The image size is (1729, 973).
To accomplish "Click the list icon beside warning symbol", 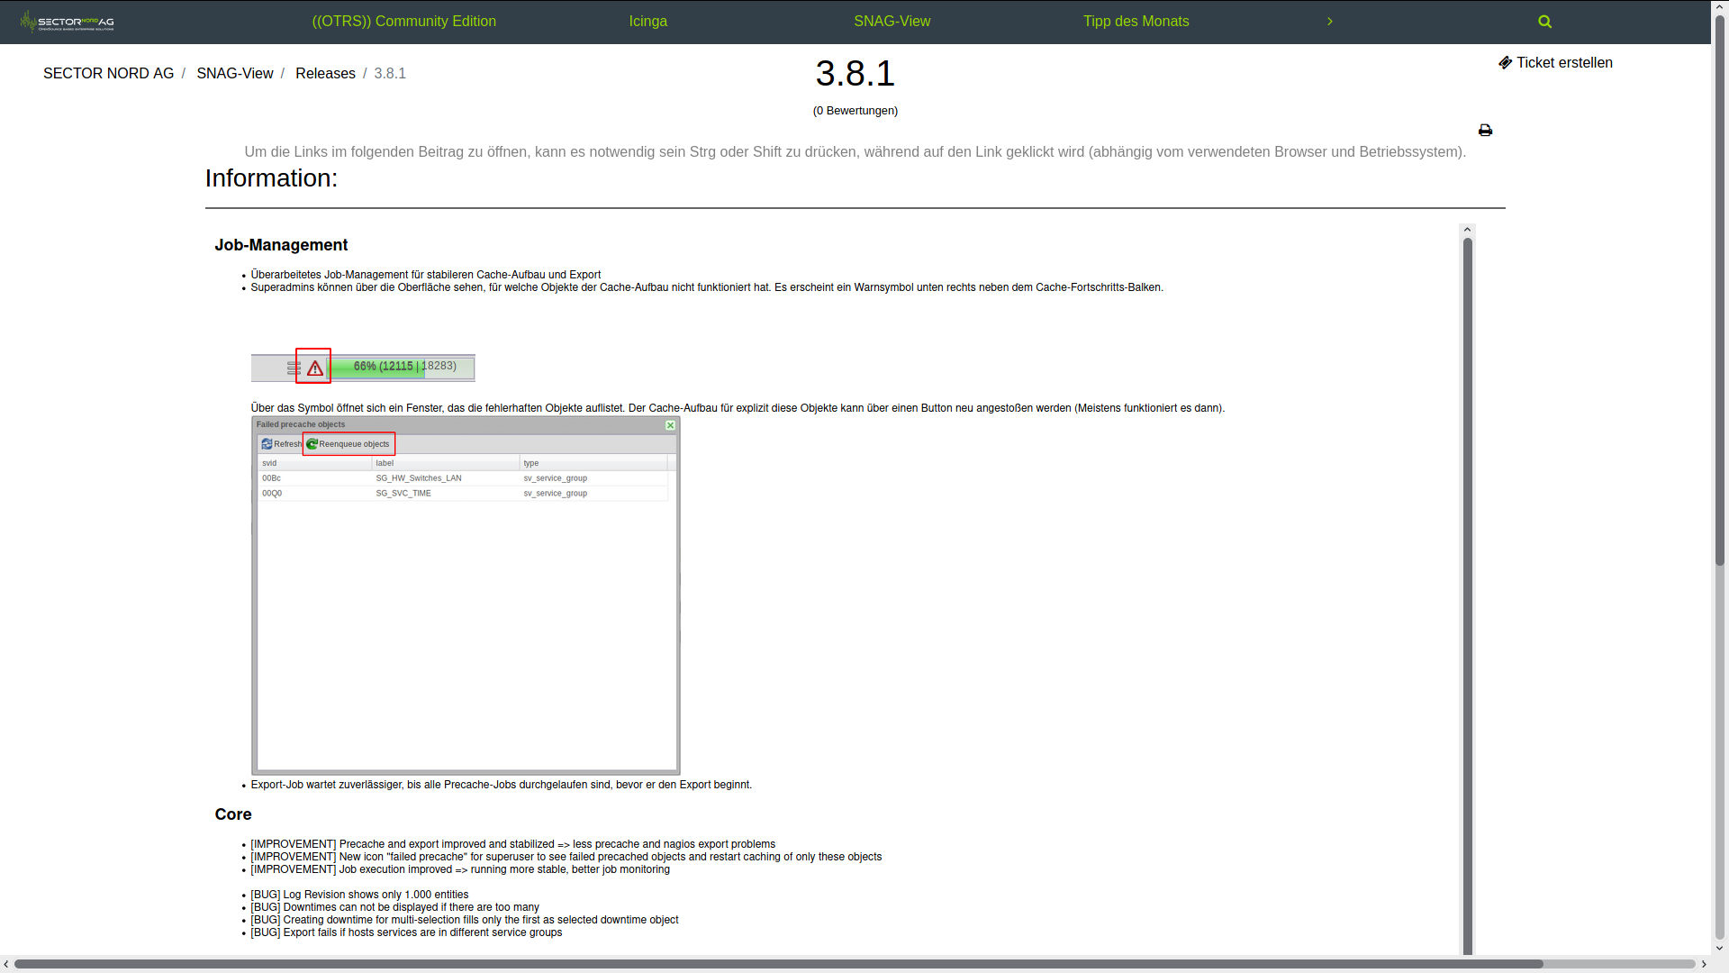I will tap(294, 368).
